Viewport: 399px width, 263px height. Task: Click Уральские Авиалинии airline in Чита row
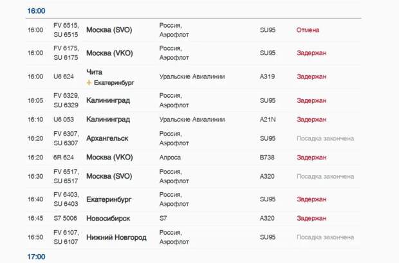[x=192, y=77]
